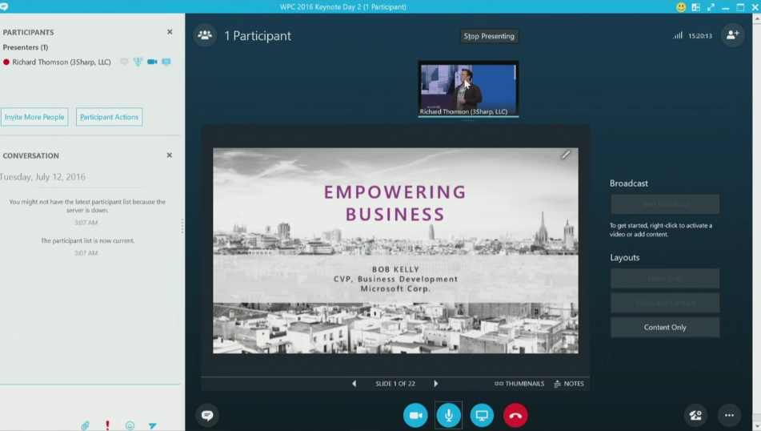
Task: Go to the previous slide arrow
Action: (x=354, y=384)
